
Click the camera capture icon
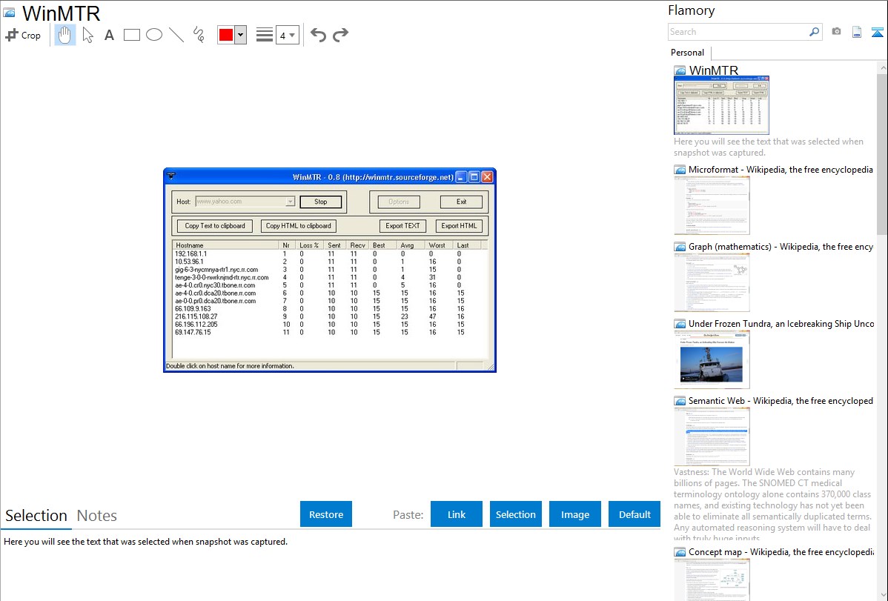(x=836, y=32)
